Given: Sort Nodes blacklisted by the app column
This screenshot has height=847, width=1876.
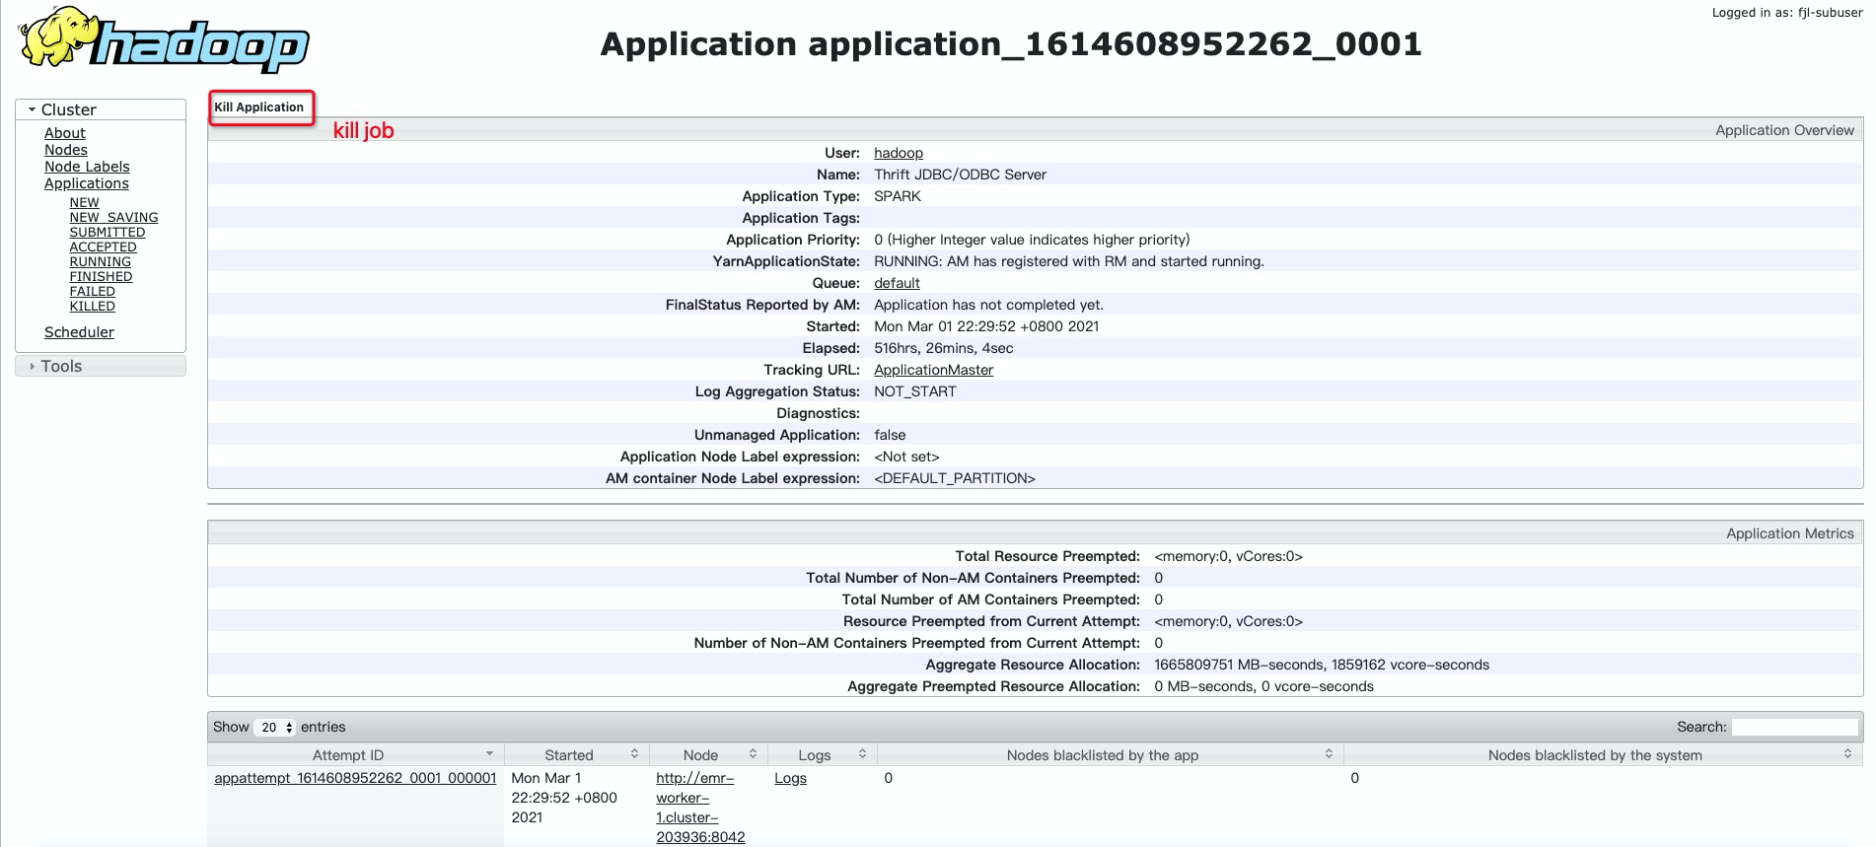Looking at the screenshot, I should pos(1329,754).
